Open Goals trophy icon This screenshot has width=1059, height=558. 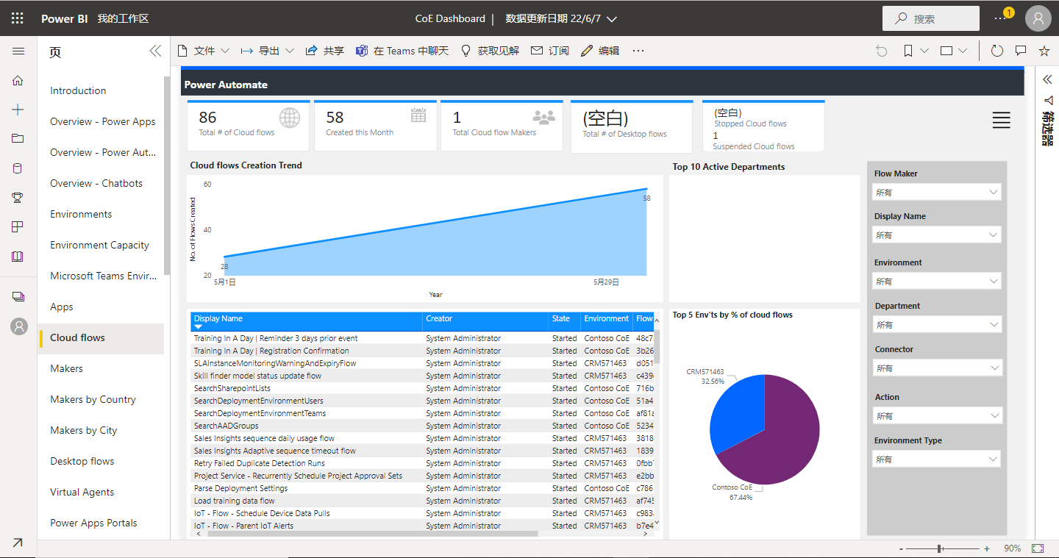pyautogui.click(x=18, y=197)
